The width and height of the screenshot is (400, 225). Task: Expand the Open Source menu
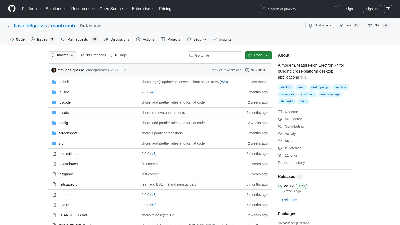click(113, 9)
